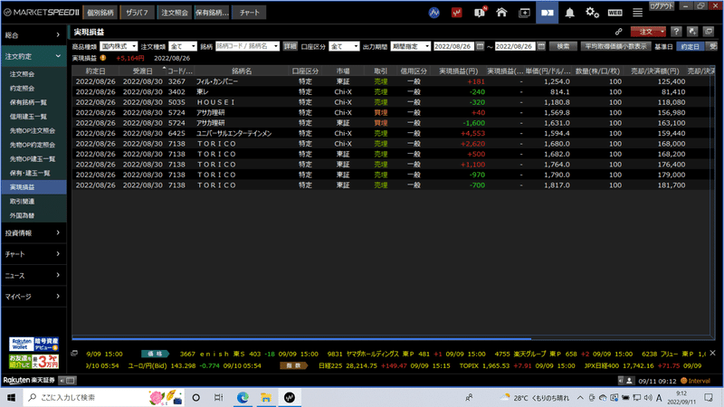The image size is (724, 407).
Task: Expand the red 注文 button dropdown arrow
Action: (662, 32)
